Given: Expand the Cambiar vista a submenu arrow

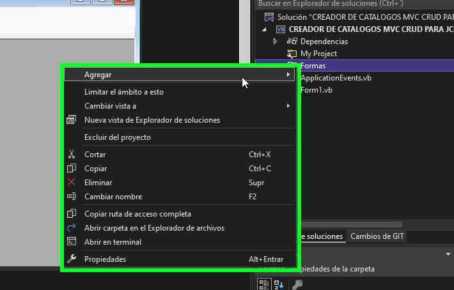Looking at the screenshot, I should pos(288,106).
